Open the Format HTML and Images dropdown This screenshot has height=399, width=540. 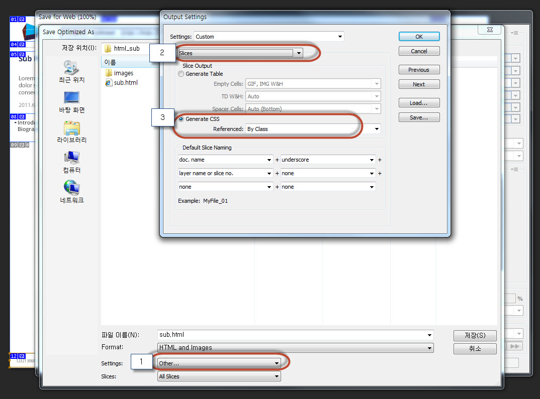pos(295,348)
